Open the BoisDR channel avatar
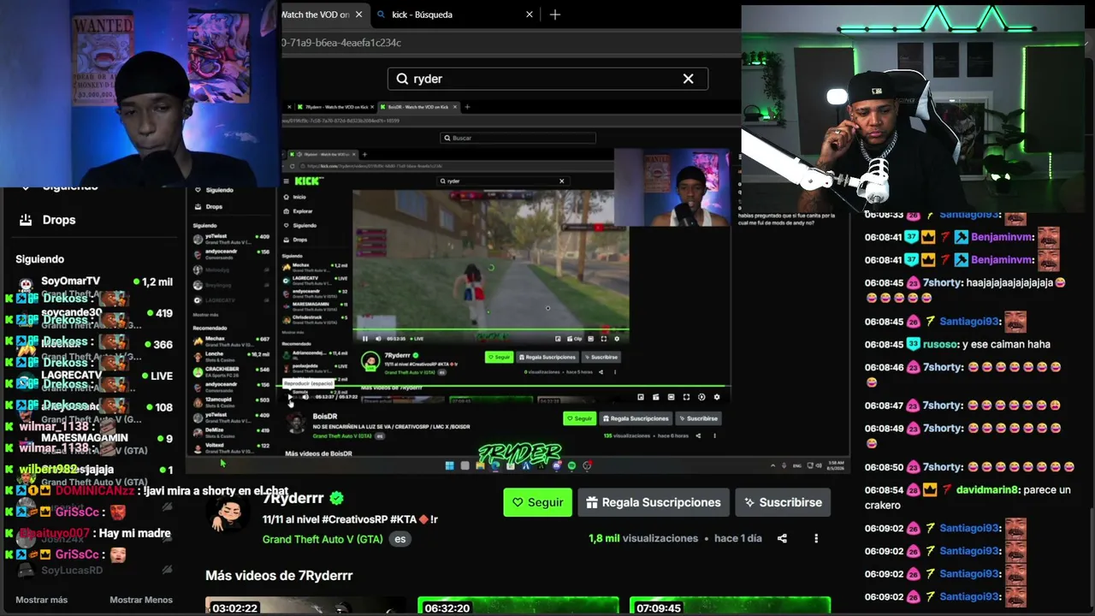The width and height of the screenshot is (1095, 616). [x=296, y=423]
